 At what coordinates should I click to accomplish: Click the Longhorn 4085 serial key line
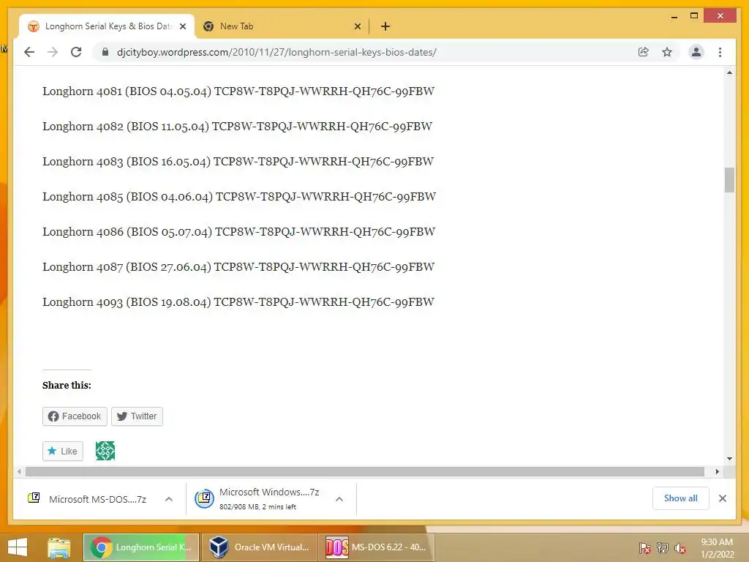pos(239,197)
